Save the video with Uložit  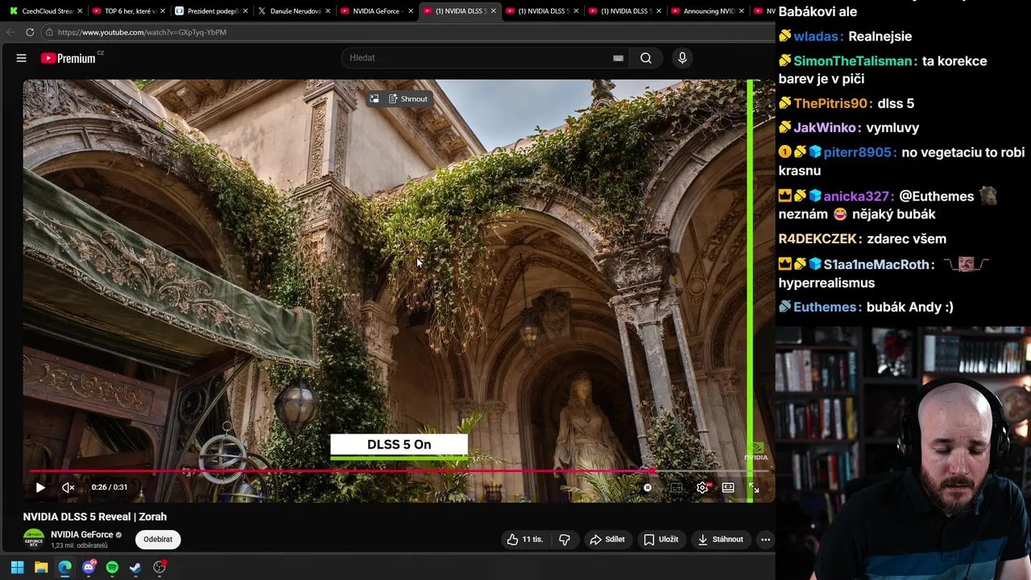(660, 540)
